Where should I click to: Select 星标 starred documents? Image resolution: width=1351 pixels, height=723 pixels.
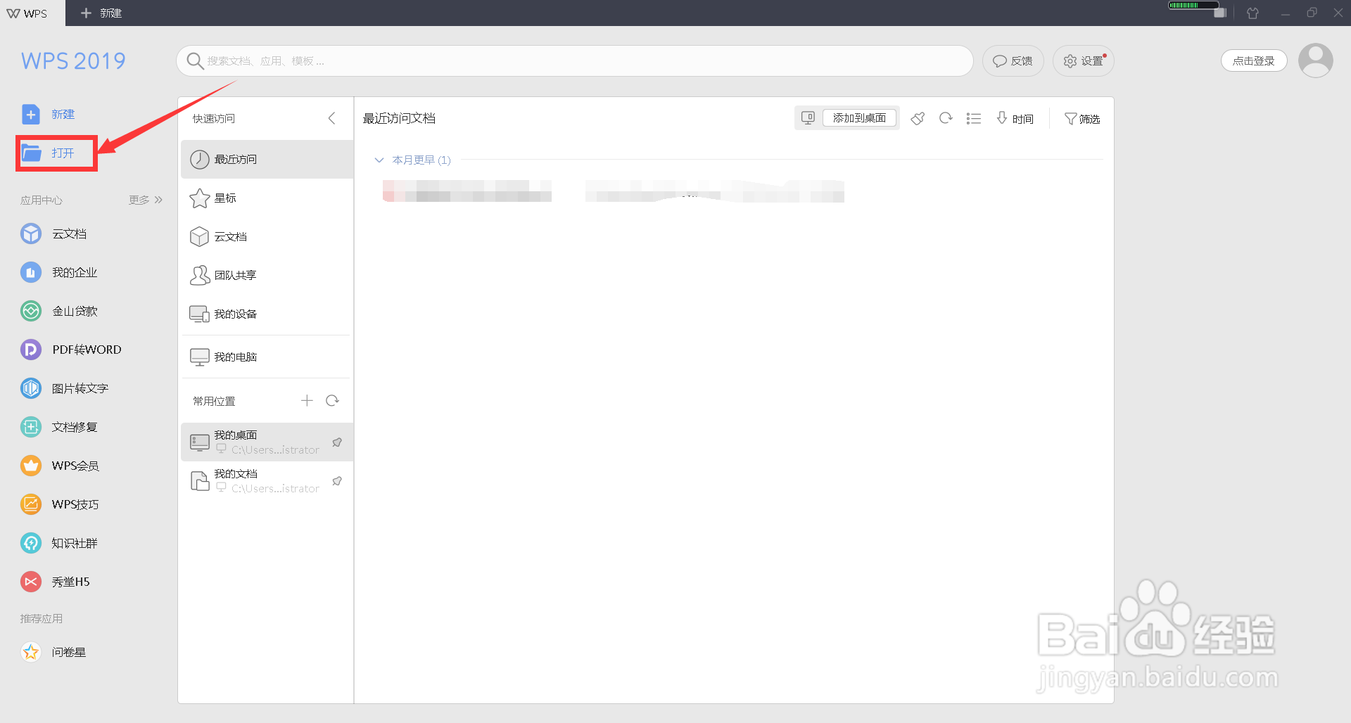click(267, 198)
